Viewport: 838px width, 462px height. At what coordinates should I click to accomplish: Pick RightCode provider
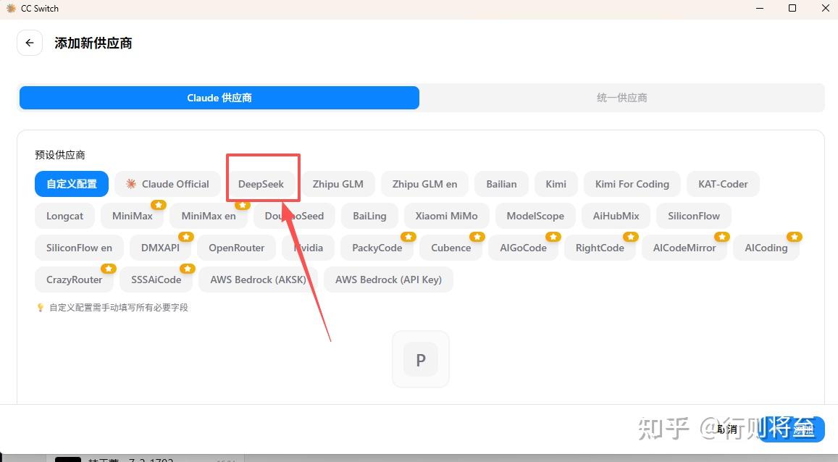pos(600,248)
